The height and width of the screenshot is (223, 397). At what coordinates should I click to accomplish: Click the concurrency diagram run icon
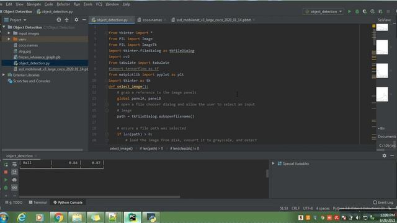pos(380,11)
